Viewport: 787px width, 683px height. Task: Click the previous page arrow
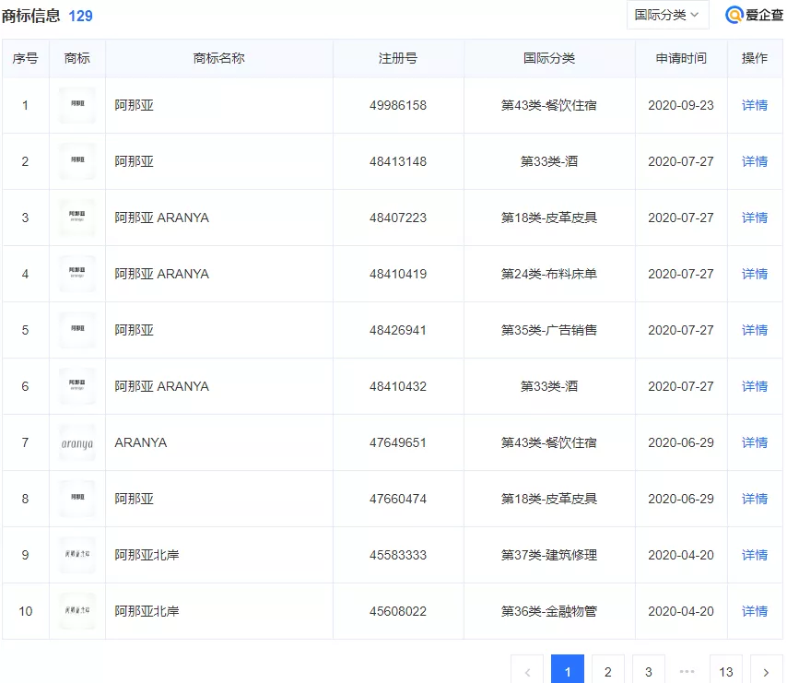tap(527, 670)
